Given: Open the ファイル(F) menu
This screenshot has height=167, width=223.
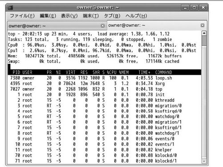Looking at the screenshot, I should coord(22,16).
